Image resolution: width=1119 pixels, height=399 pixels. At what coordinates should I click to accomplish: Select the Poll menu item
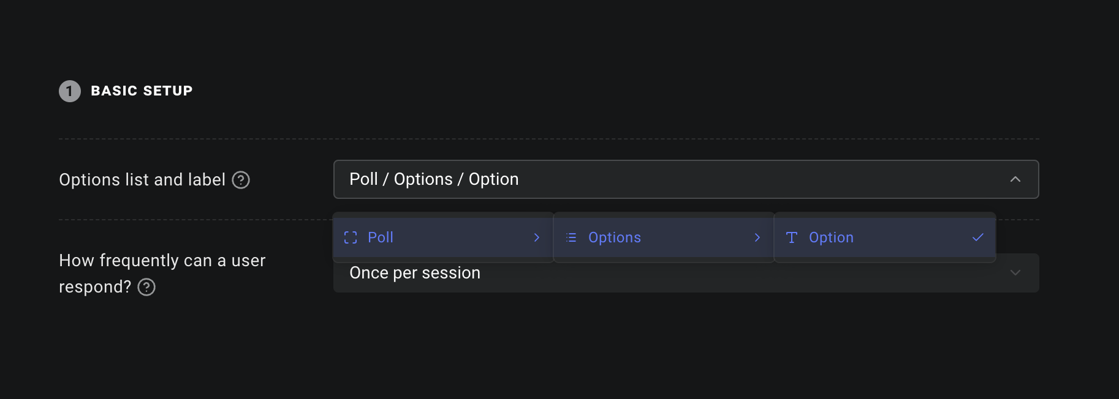[x=443, y=237]
